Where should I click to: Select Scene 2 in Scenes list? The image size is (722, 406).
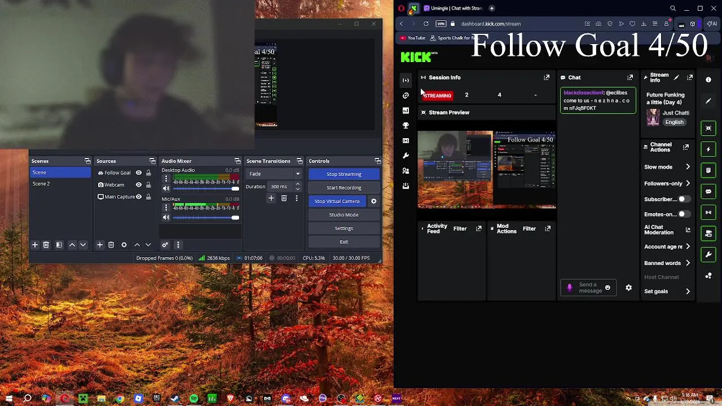coord(60,184)
